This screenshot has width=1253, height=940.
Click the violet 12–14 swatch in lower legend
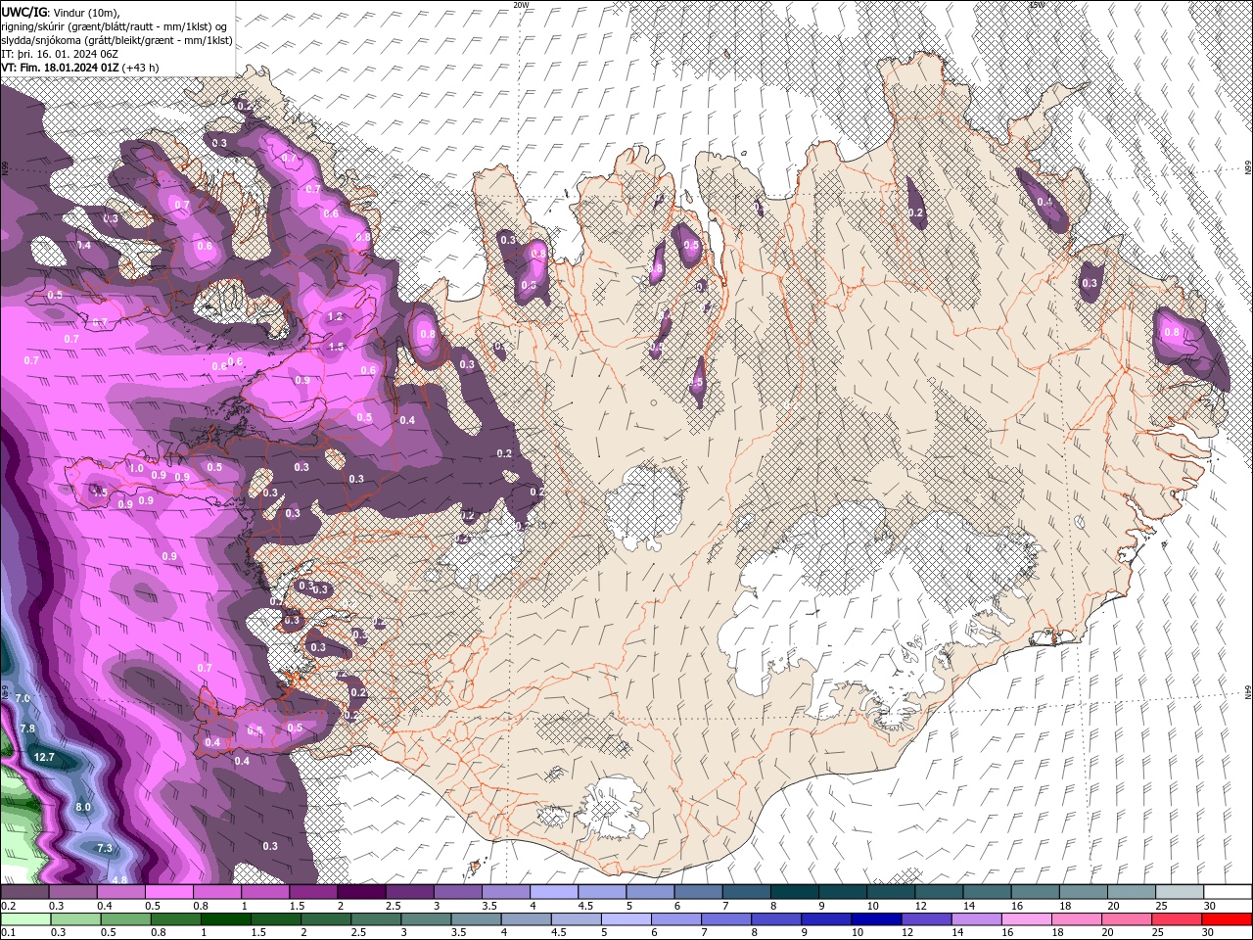(x=926, y=919)
